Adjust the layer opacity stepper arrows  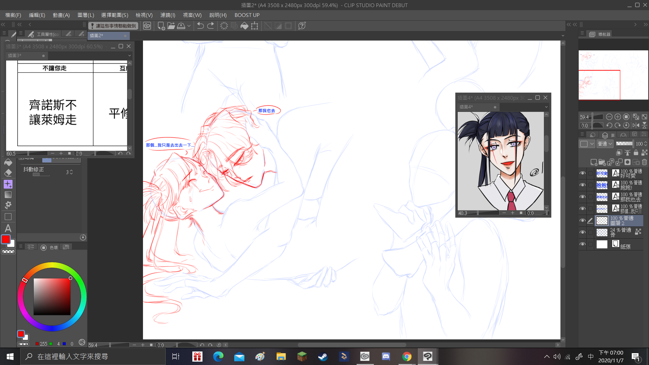(646, 144)
